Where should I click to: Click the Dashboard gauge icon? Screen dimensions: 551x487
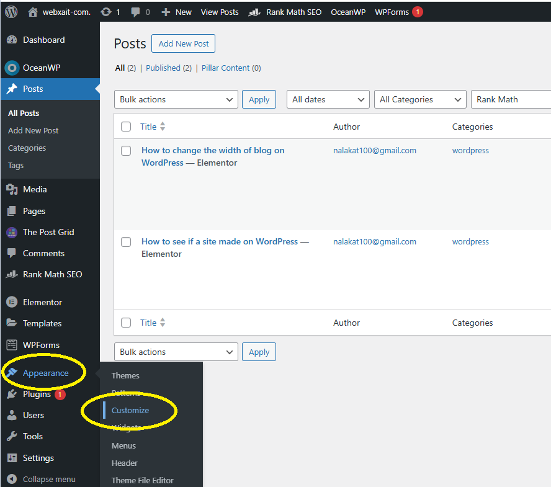(12, 40)
